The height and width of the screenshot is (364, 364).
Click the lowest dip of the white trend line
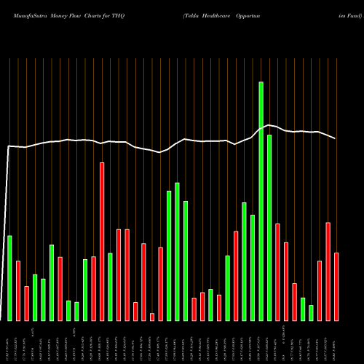point(159,152)
